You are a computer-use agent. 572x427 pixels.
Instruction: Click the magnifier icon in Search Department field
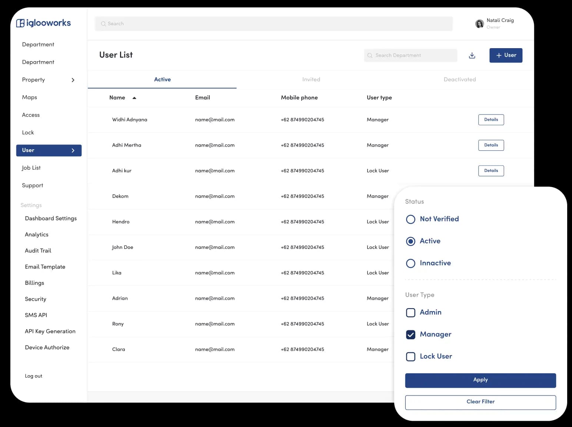click(370, 55)
